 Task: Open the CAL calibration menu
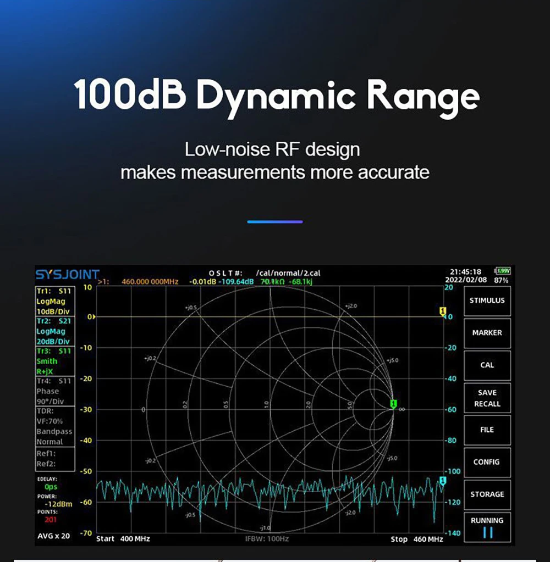pyautogui.click(x=487, y=365)
